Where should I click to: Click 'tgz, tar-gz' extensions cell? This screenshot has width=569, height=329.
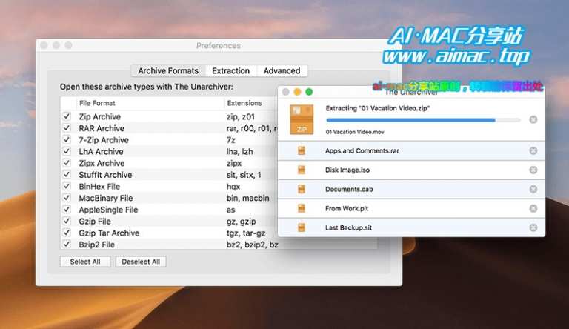coord(246,233)
